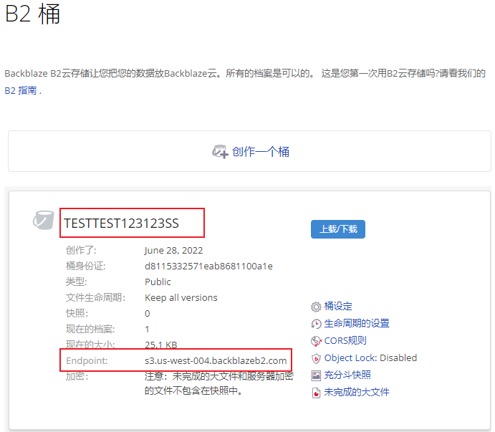495x432 pixels.
Task: Click the bucket icon beside TESTTEST123123SS
Action: coord(44,221)
